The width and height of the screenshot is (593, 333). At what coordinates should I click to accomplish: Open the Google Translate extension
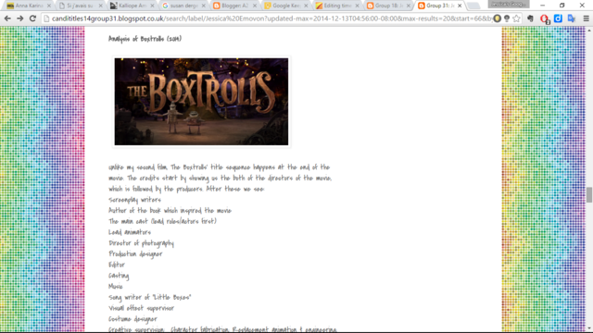click(x=572, y=18)
